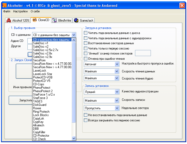Viewport: 187px width, 144px height.
Task: Select 'SecuRom' profile entry
Action: click(x=52, y=60)
